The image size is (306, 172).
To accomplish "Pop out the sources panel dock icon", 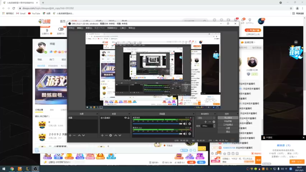I will coord(129,114).
